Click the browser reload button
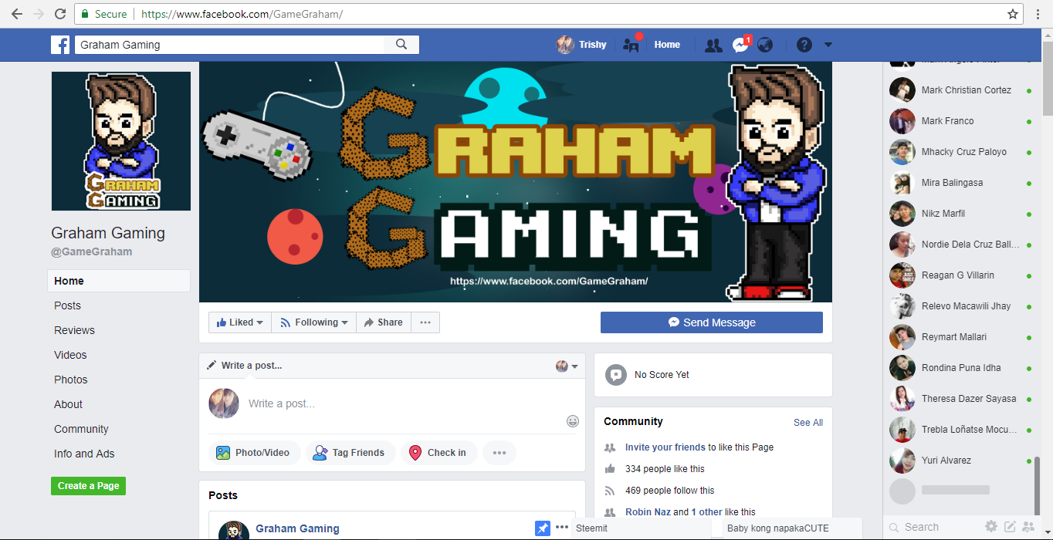 [x=59, y=14]
